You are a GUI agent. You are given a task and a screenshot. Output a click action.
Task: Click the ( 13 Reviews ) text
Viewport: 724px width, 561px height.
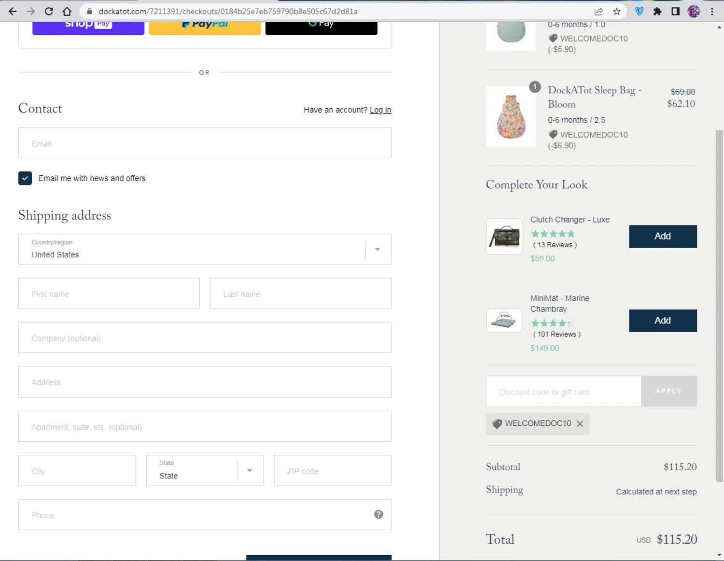pos(555,245)
